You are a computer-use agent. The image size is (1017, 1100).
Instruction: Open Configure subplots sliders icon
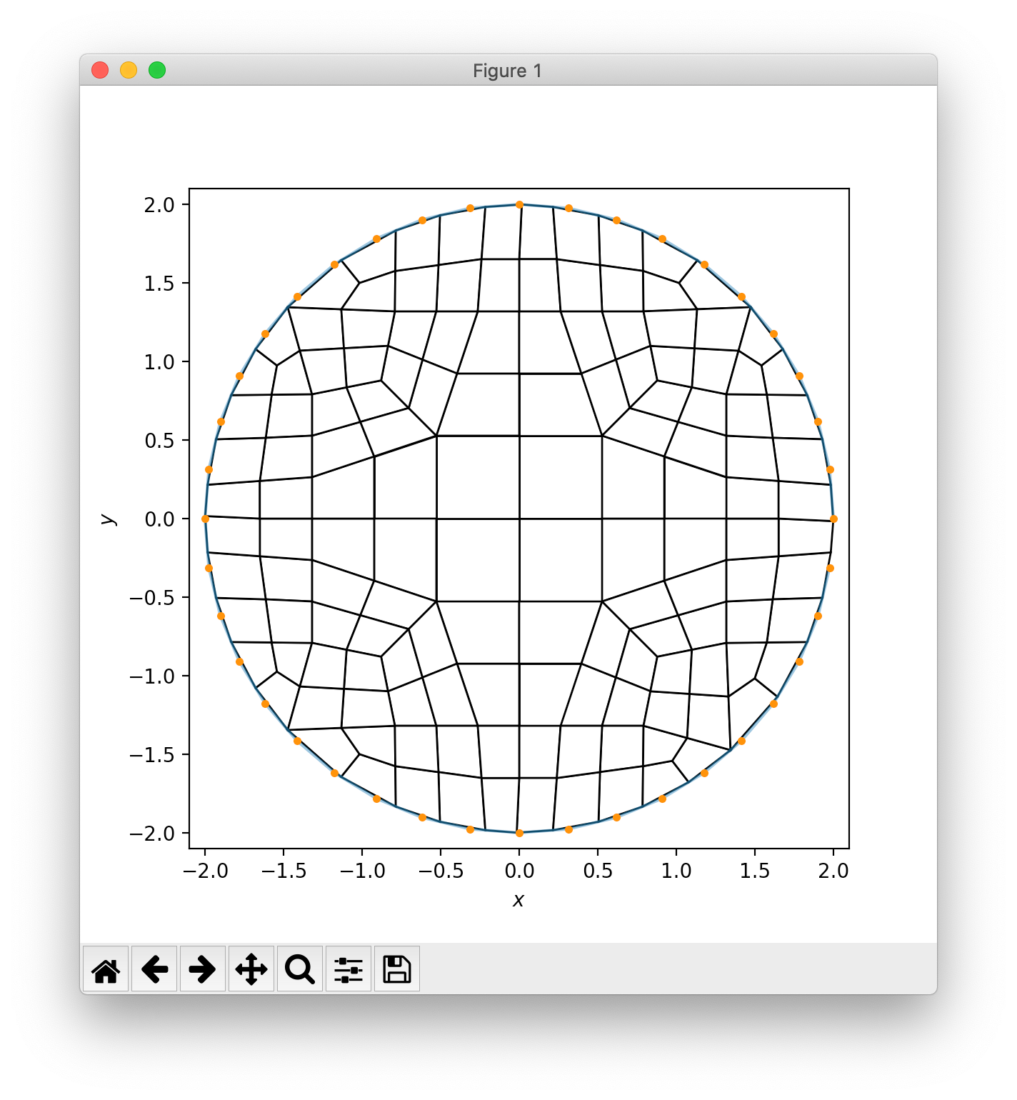349,969
